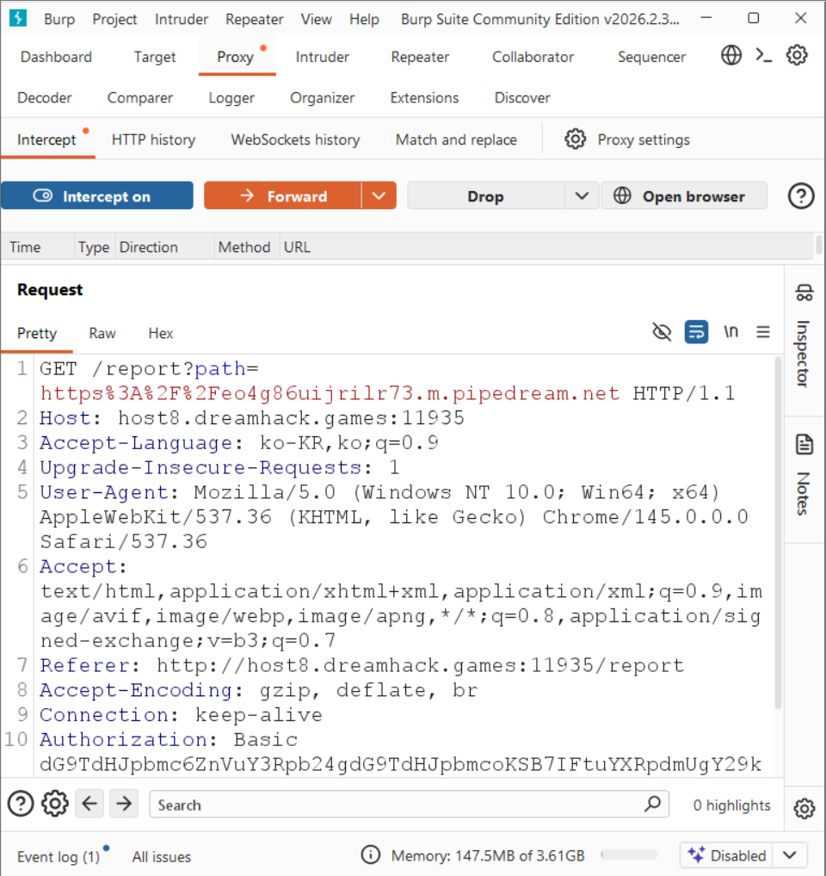Open the Help menu
Screen dimensions: 826x876
(364, 19)
